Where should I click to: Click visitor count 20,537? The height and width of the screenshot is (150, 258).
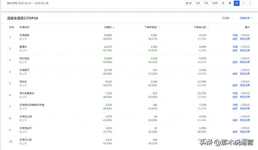coord(108,47)
